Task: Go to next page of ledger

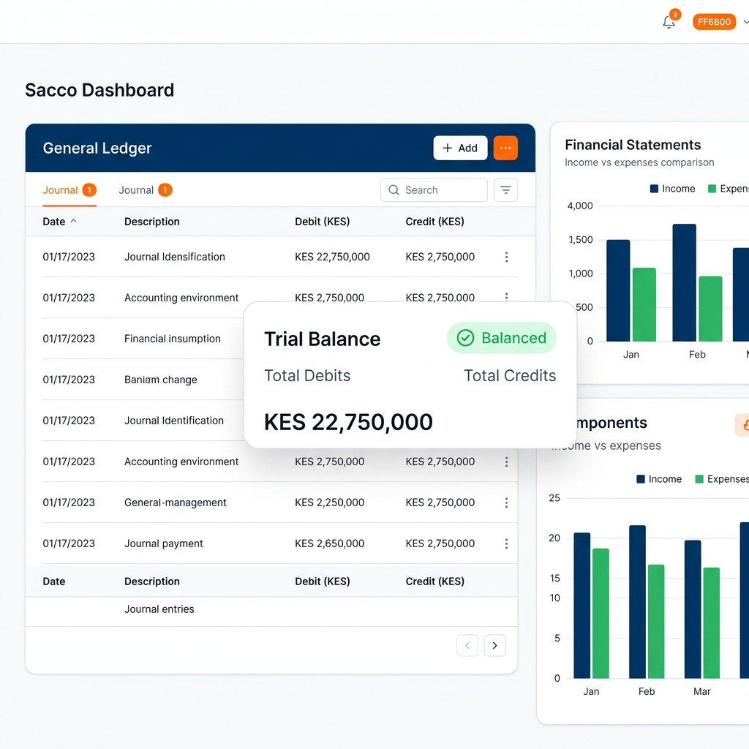Action: (x=494, y=645)
